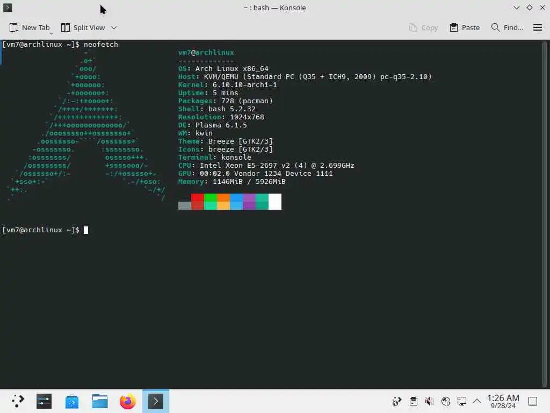
Task: Minimize the Konsole window
Action: [x=516, y=8]
